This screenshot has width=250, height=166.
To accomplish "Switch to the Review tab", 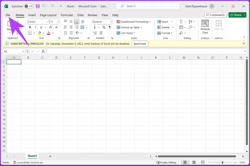I will (92, 15).
